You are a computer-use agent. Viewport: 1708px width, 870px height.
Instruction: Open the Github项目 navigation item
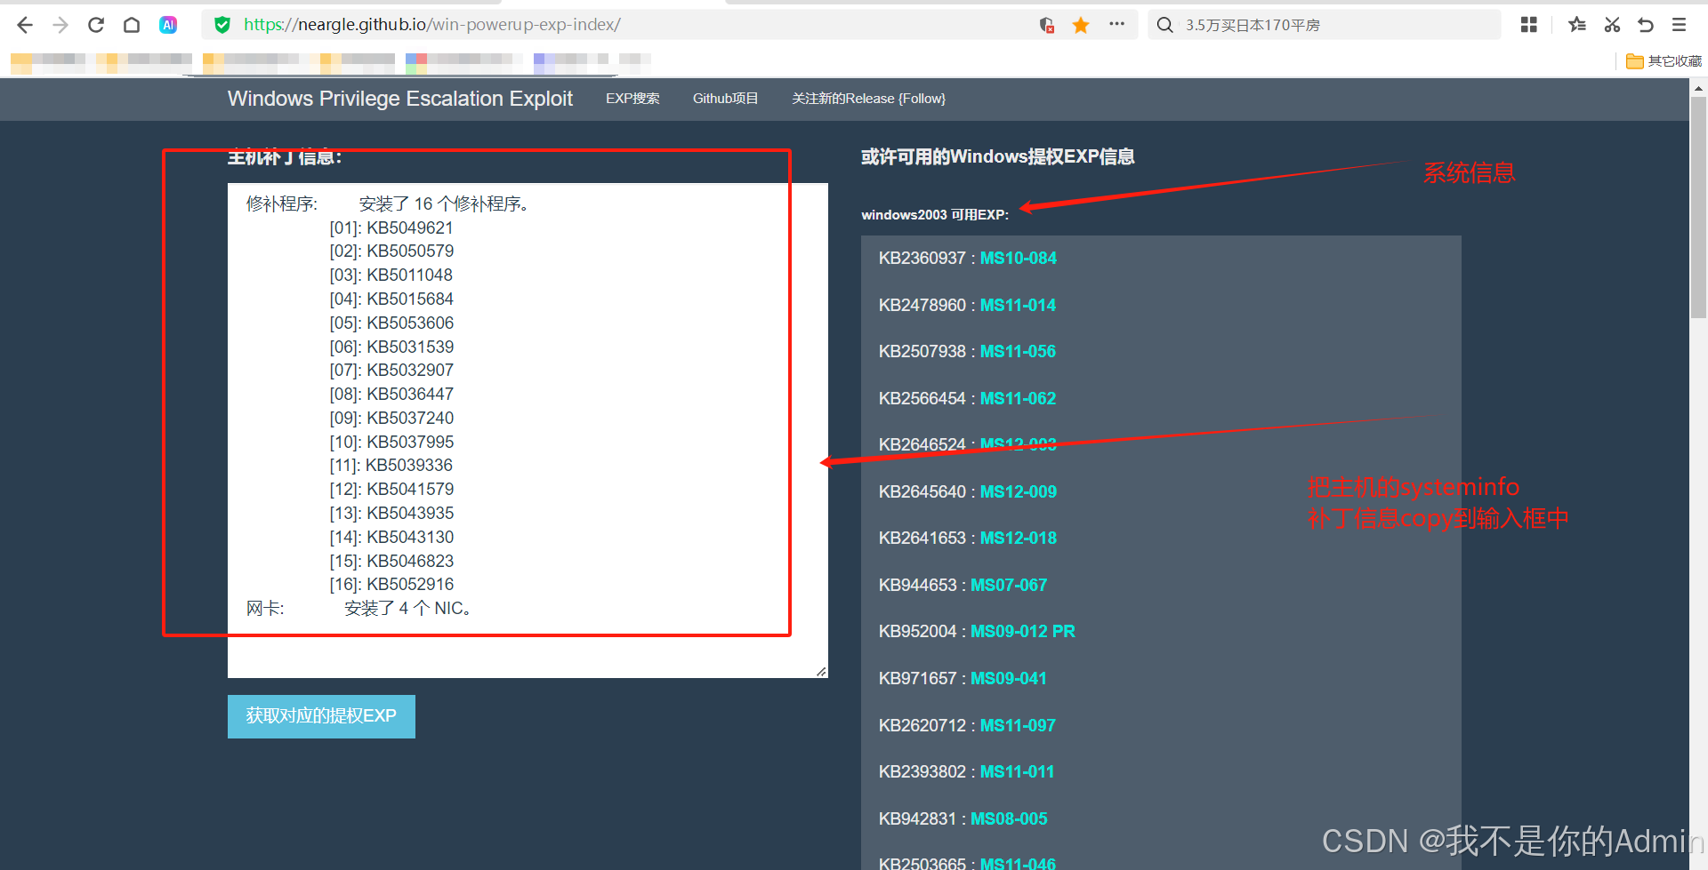[725, 99]
